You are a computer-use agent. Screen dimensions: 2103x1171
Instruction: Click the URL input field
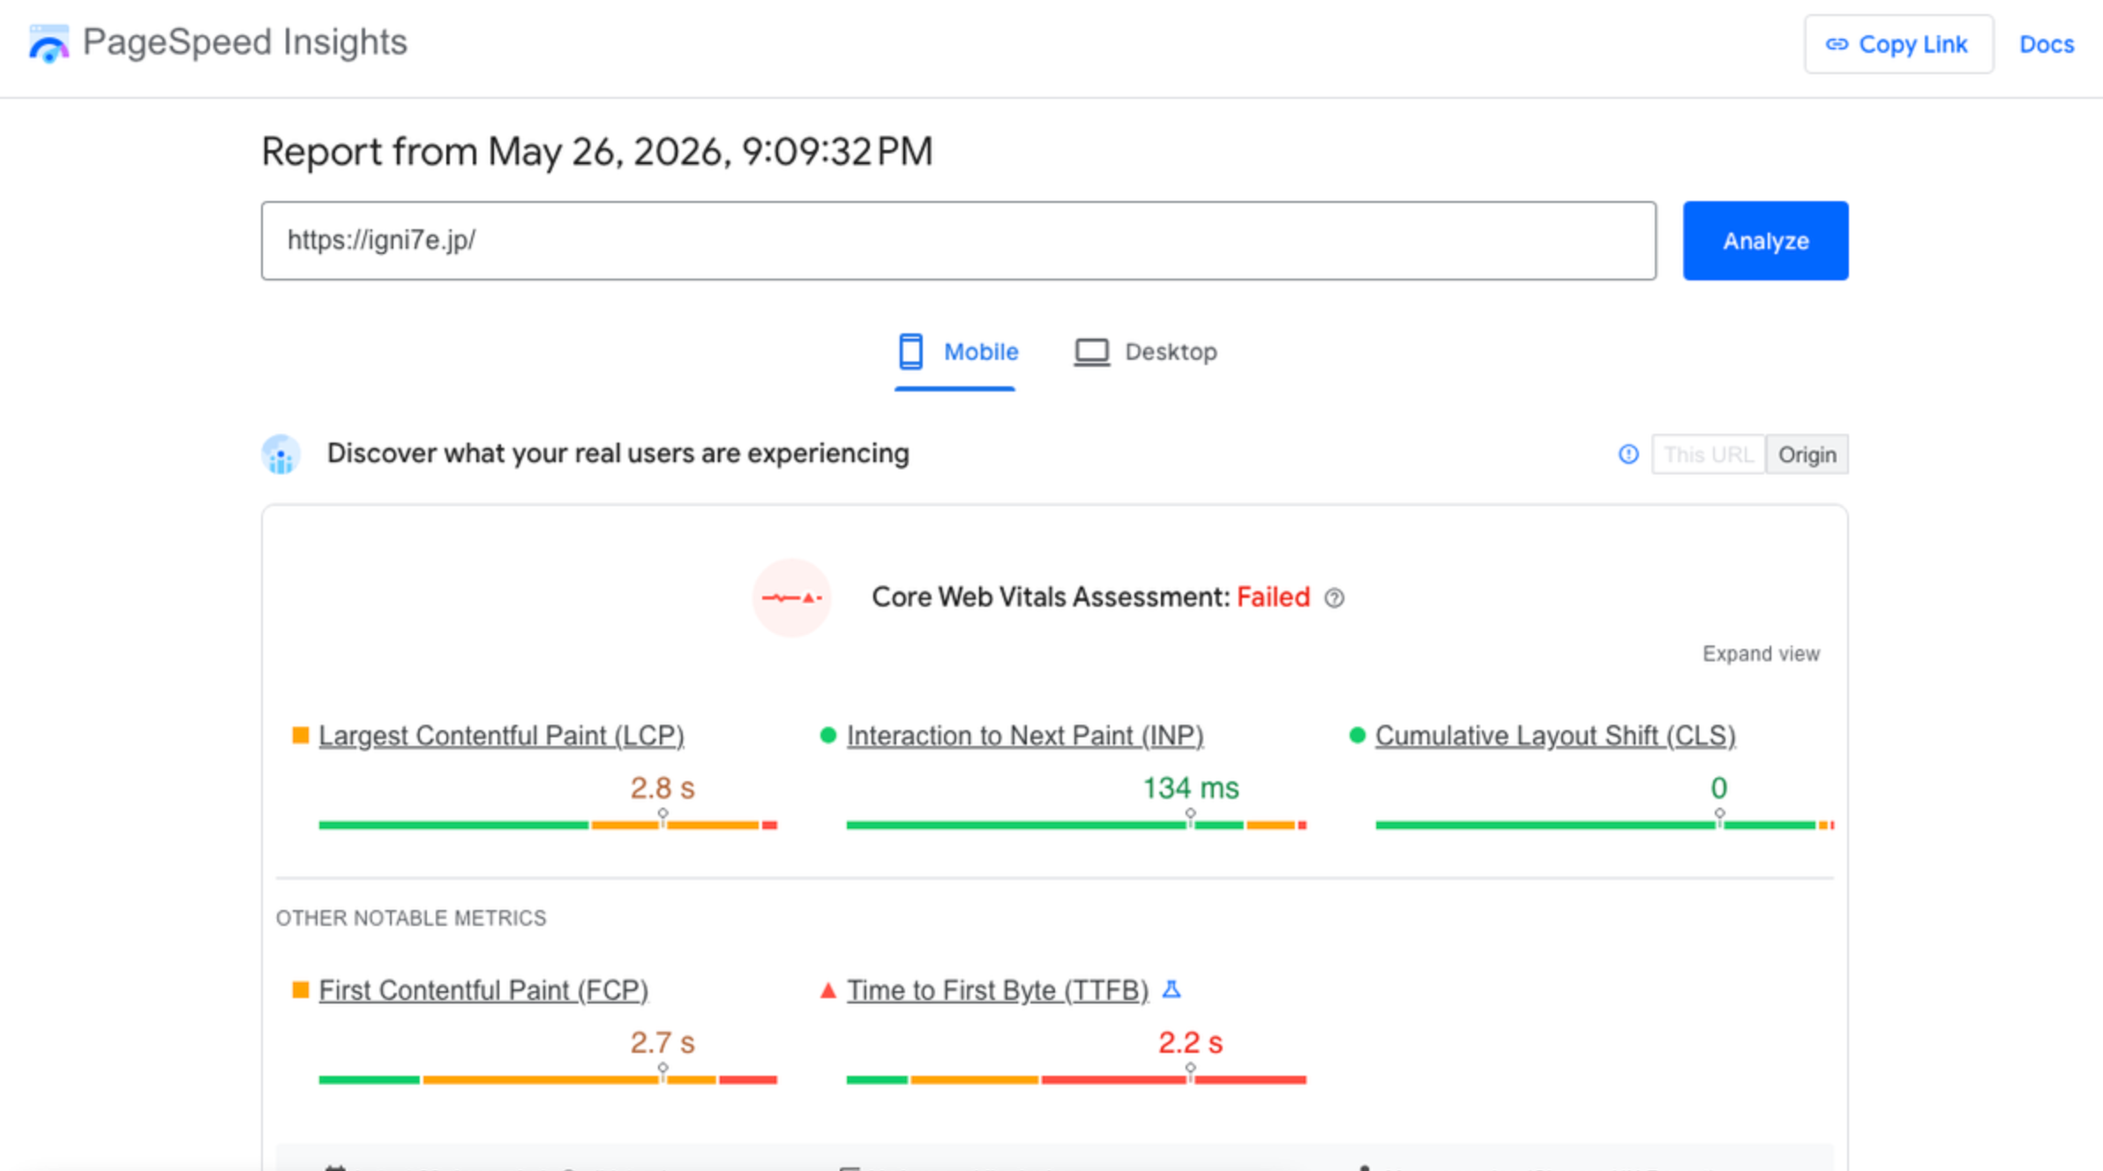pyautogui.click(x=958, y=241)
